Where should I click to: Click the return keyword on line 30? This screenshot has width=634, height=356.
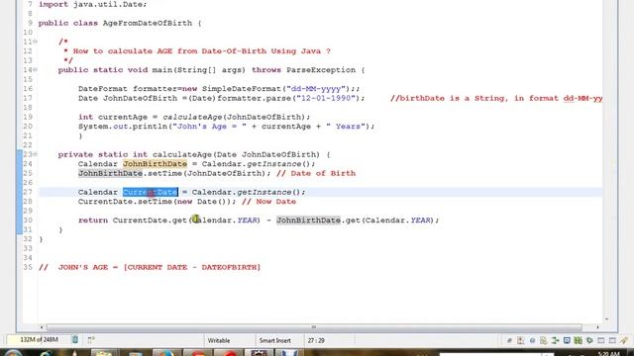coord(93,221)
